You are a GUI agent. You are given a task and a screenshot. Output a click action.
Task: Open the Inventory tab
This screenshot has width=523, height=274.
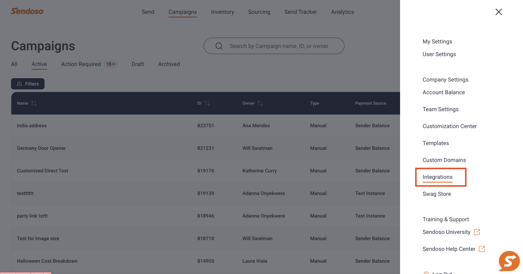point(222,12)
